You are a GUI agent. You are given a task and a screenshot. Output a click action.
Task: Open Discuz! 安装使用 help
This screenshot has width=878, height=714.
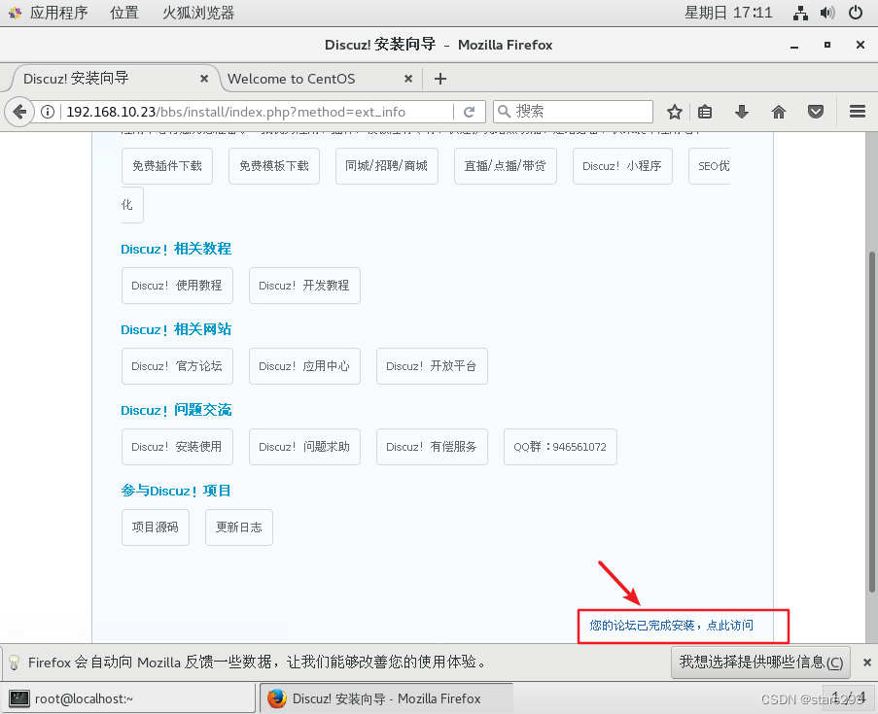pos(177,447)
